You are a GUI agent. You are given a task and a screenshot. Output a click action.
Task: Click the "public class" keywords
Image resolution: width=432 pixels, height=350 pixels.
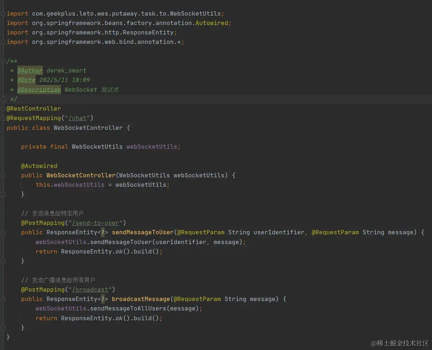(28, 128)
